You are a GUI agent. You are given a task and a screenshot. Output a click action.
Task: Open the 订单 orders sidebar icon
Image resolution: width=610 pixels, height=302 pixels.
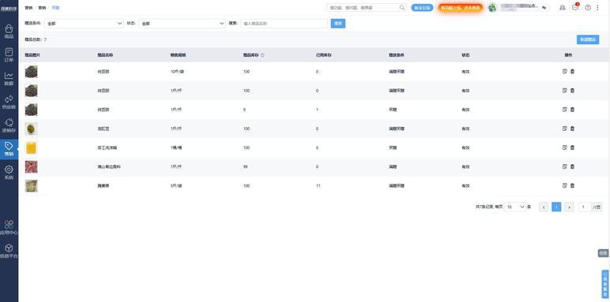[x=9, y=54]
